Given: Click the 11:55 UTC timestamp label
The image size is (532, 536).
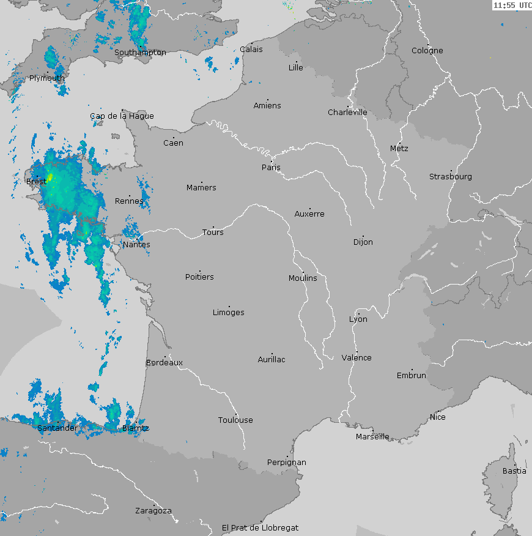Looking at the screenshot, I should pyautogui.click(x=512, y=6).
